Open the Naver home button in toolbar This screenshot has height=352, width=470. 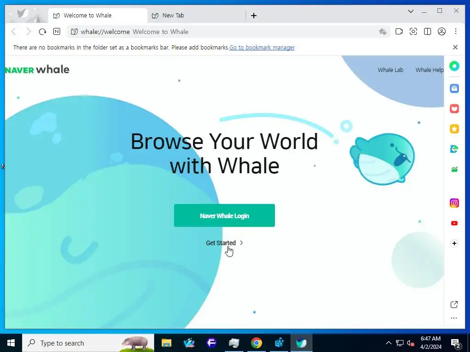click(x=56, y=32)
